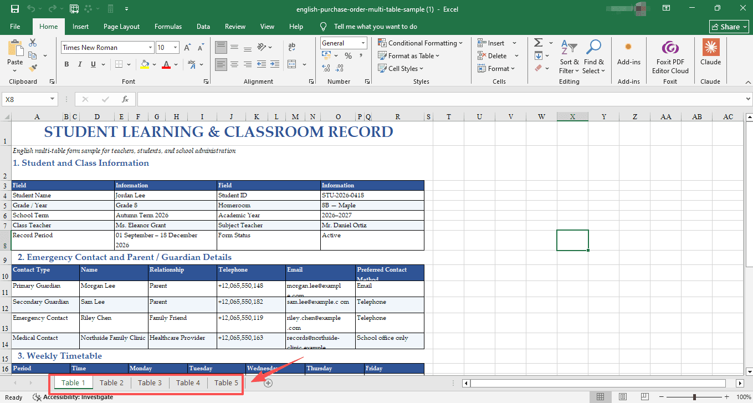Screen dimensions: 753x403
Task: Expand Cell Styles gallery
Action: tap(401, 68)
